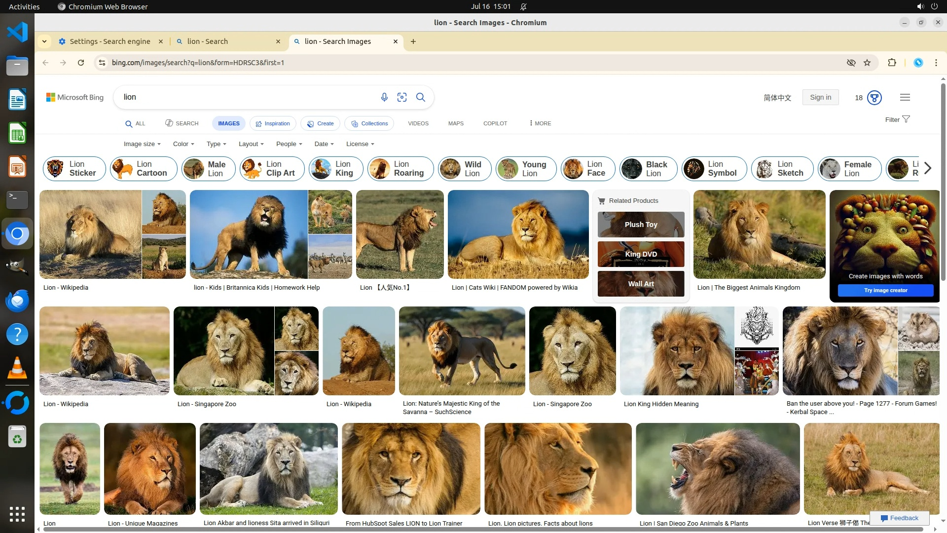Bookmark this page with star icon
The image size is (947, 533).
(867, 63)
